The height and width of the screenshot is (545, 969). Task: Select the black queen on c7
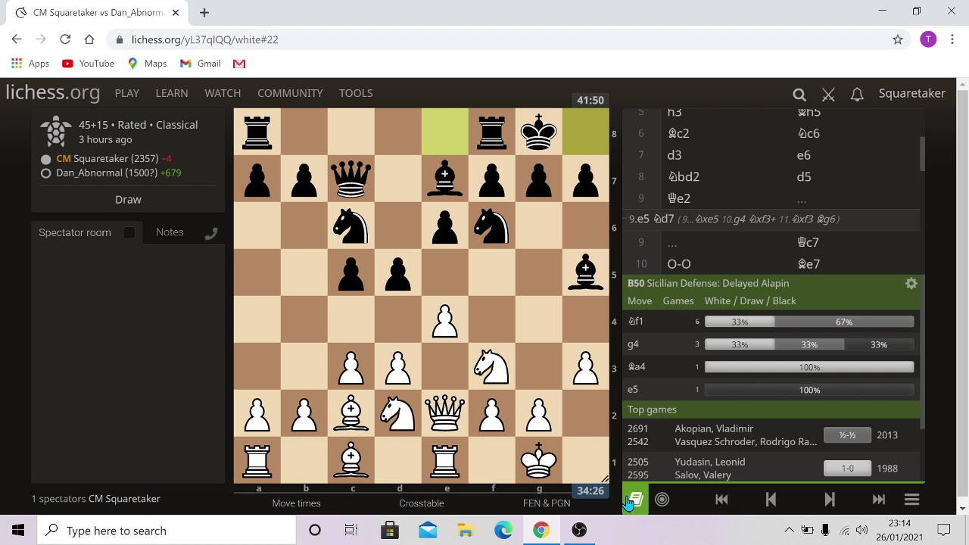351,179
